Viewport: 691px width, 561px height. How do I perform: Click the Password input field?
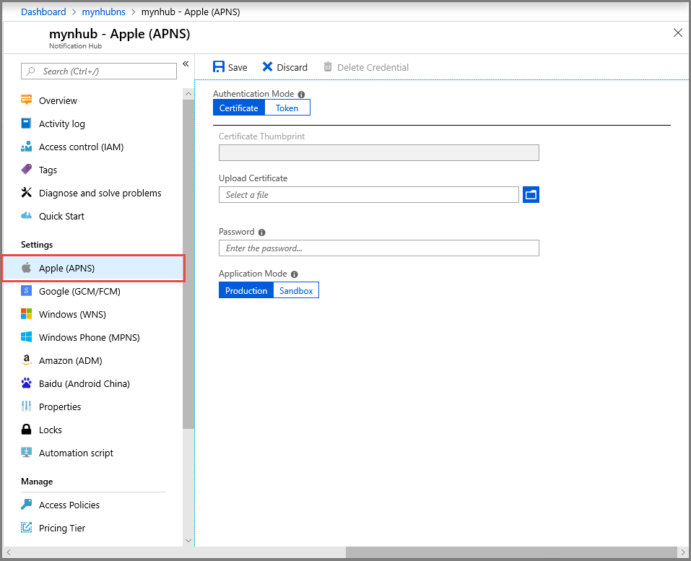coord(378,248)
